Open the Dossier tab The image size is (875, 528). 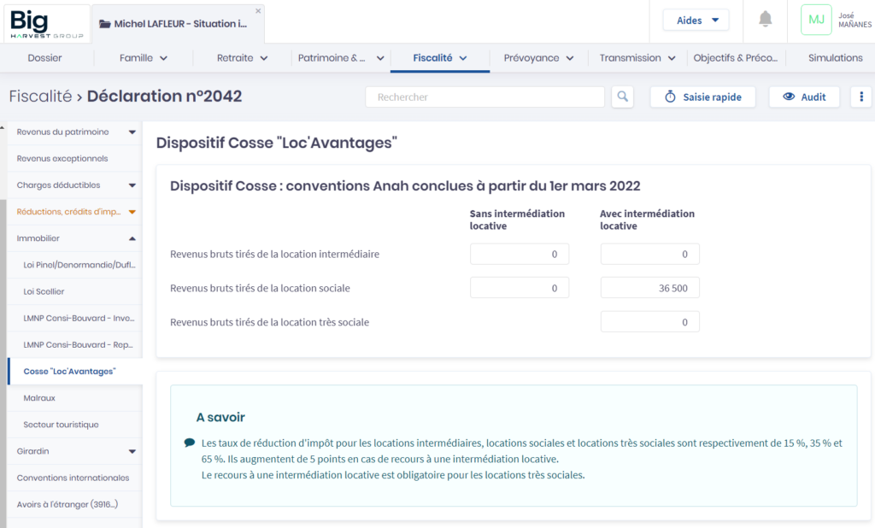coord(44,58)
